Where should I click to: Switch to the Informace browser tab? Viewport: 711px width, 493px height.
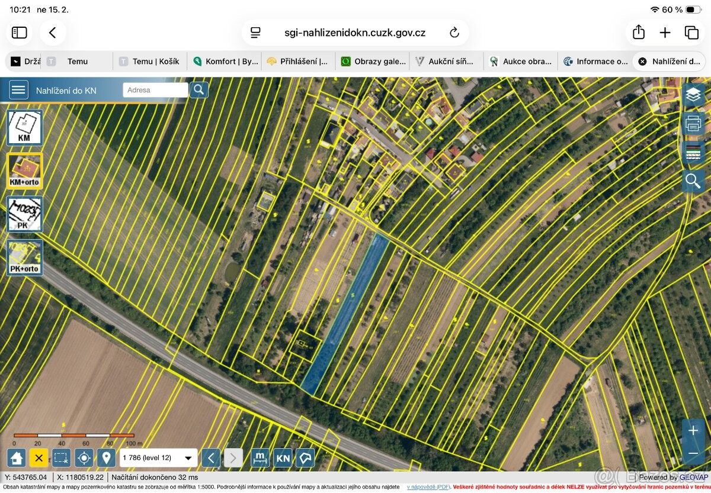click(x=595, y=61)
